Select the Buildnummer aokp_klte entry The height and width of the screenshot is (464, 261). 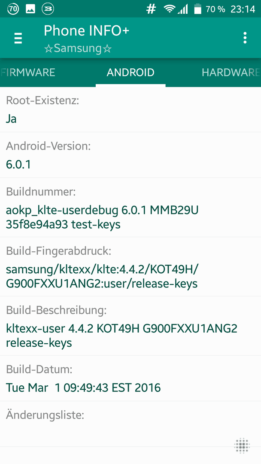130,208
